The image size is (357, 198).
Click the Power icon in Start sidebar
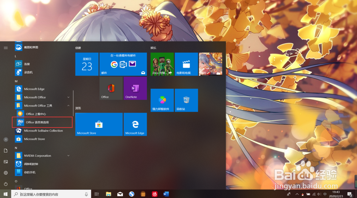click(6, 184)
